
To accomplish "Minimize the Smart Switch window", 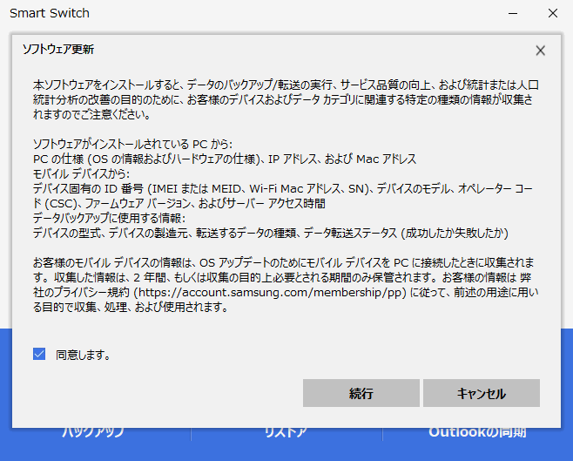I will coord(513,14).
